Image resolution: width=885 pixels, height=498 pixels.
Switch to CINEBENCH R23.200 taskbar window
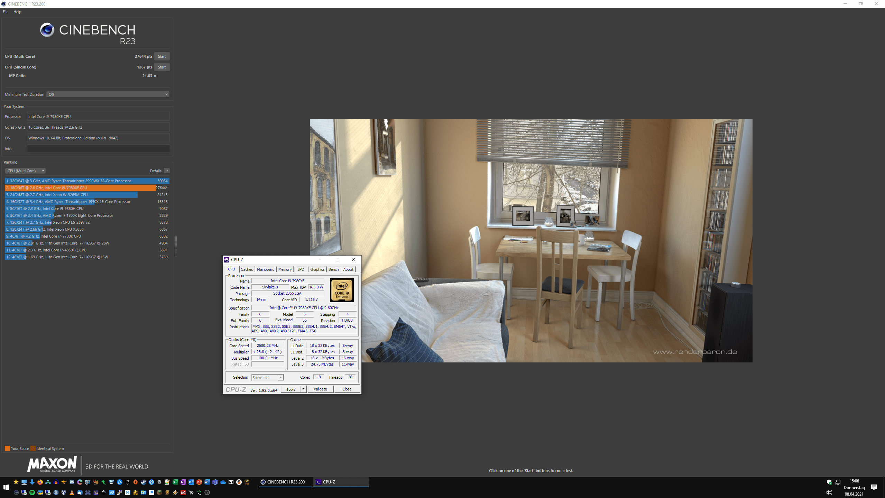(x=285, y=482)
